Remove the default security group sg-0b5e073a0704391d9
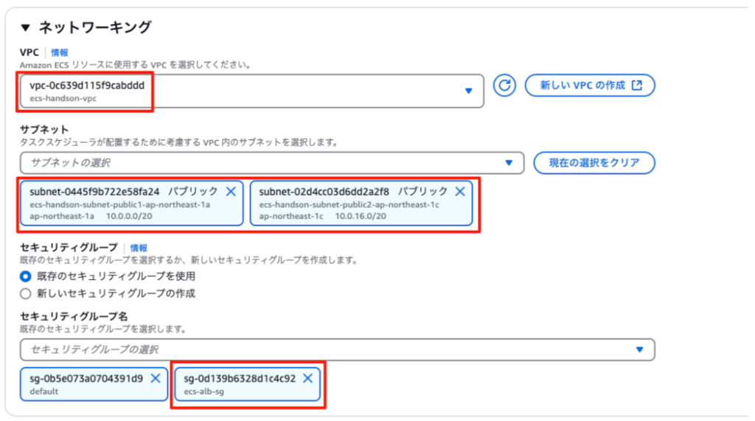The height and width of the screenshot is (421, 755). 156,378
